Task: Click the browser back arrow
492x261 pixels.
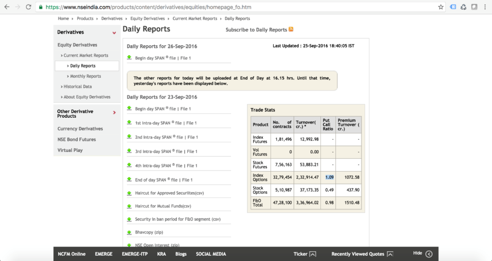Action: coord(7,7)
